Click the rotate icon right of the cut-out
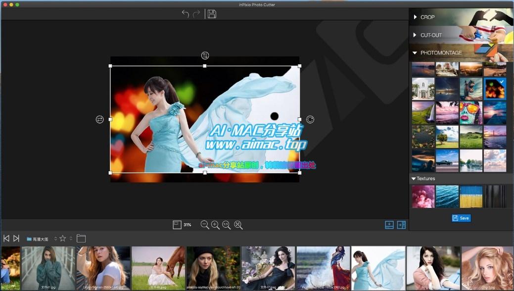Screen dimensions: 514x291 point(310,119)
